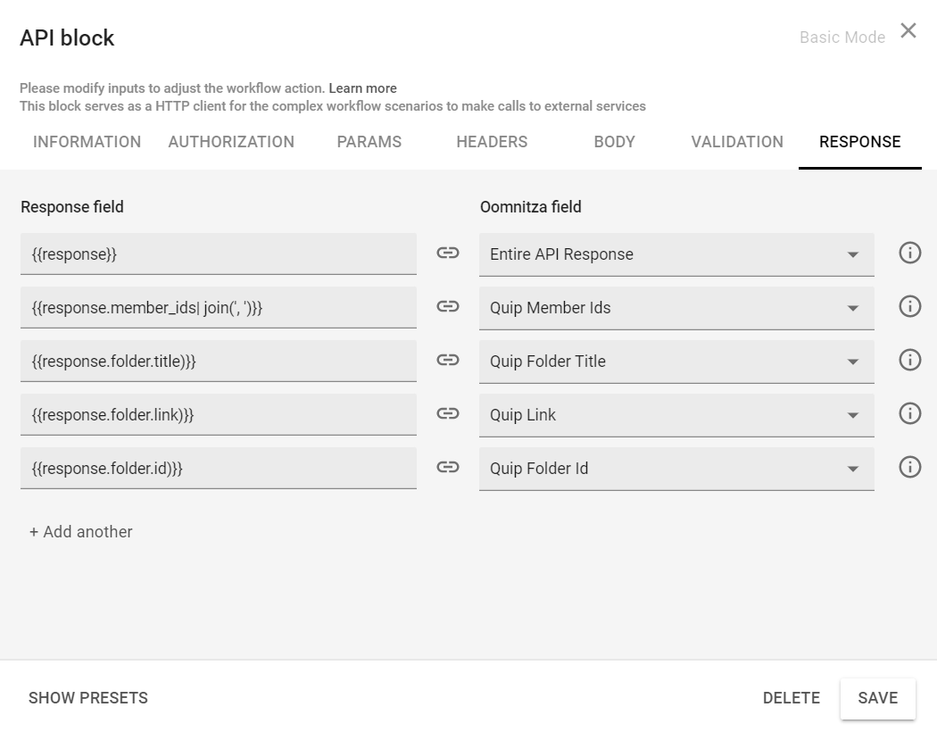937x732 pixels.
Task: Open the Quip Member Ids dropdown
Action: [x=853, y=307]
